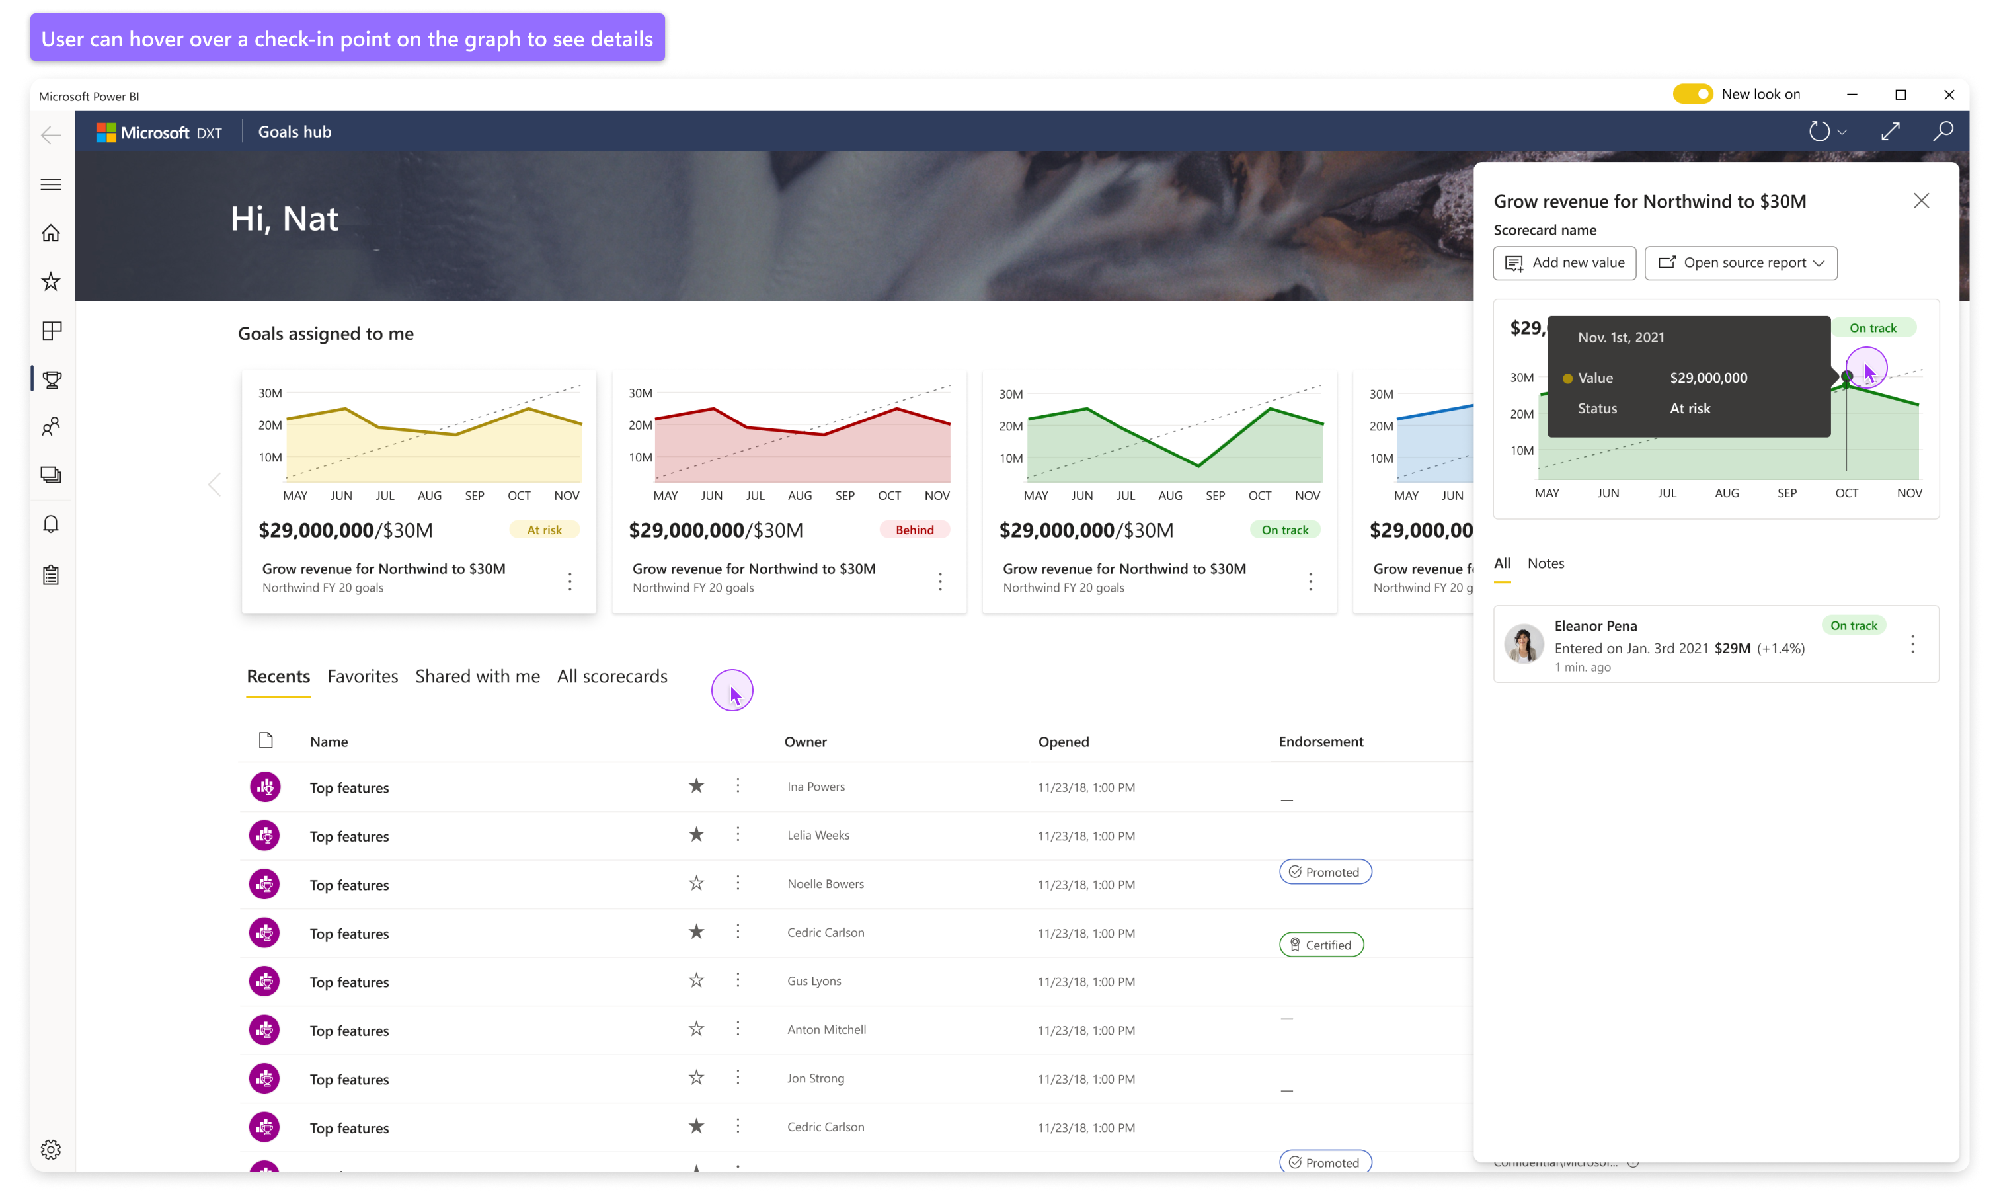Unfavorite Ina Powers Top features star
The height and width of the screenshot is (1198, 1999).
tap(697, 785)
